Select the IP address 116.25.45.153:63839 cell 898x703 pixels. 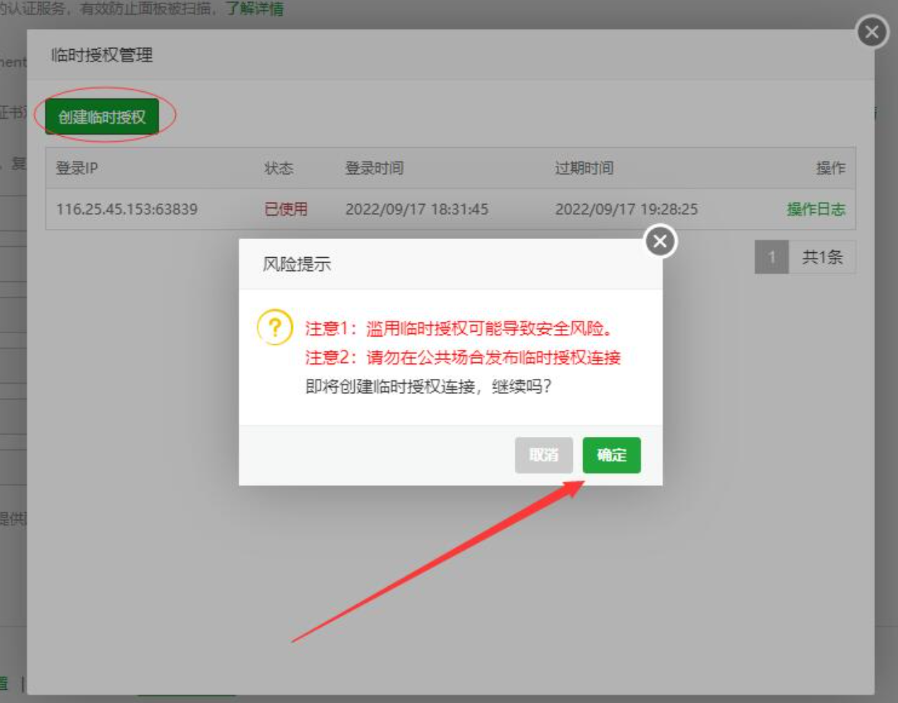point(127,209)
